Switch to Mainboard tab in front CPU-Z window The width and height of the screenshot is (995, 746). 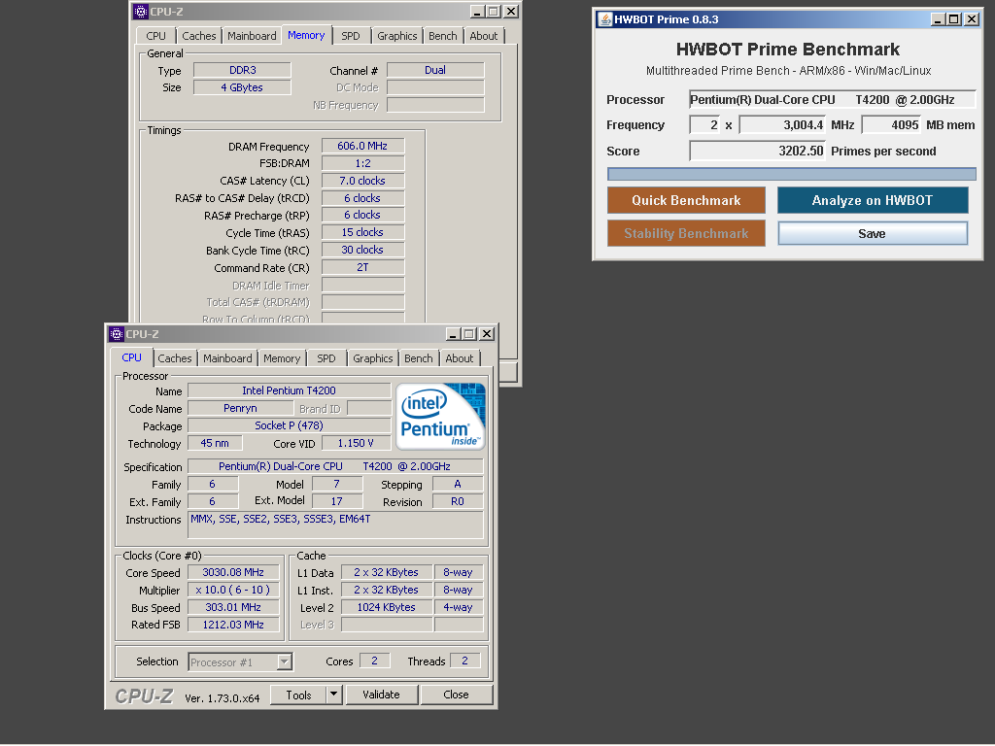pos(227,358)
